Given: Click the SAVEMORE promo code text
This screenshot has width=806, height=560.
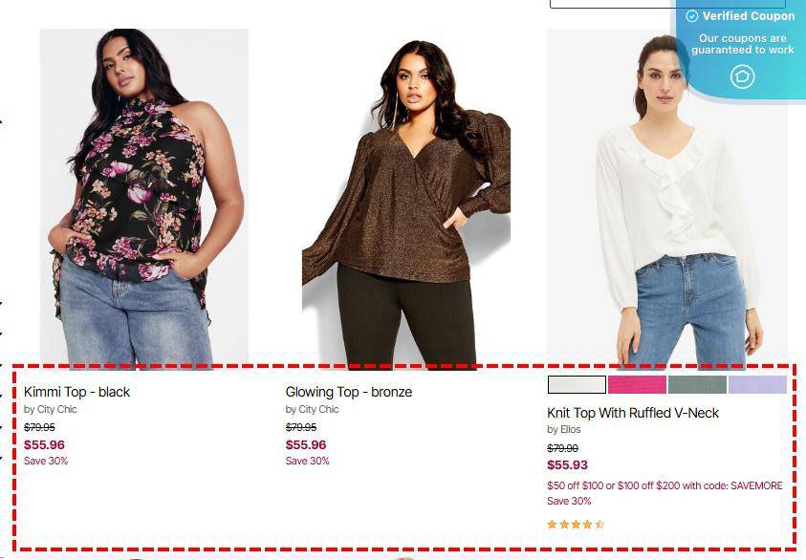Looking at the screenshot, I should click(756, 485).
